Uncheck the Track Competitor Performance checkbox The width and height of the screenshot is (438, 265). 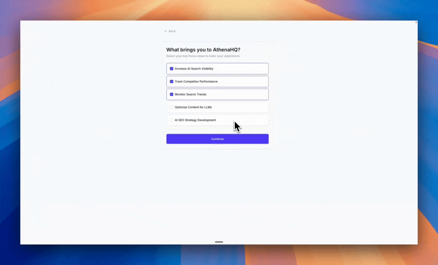tap(172, 82)
